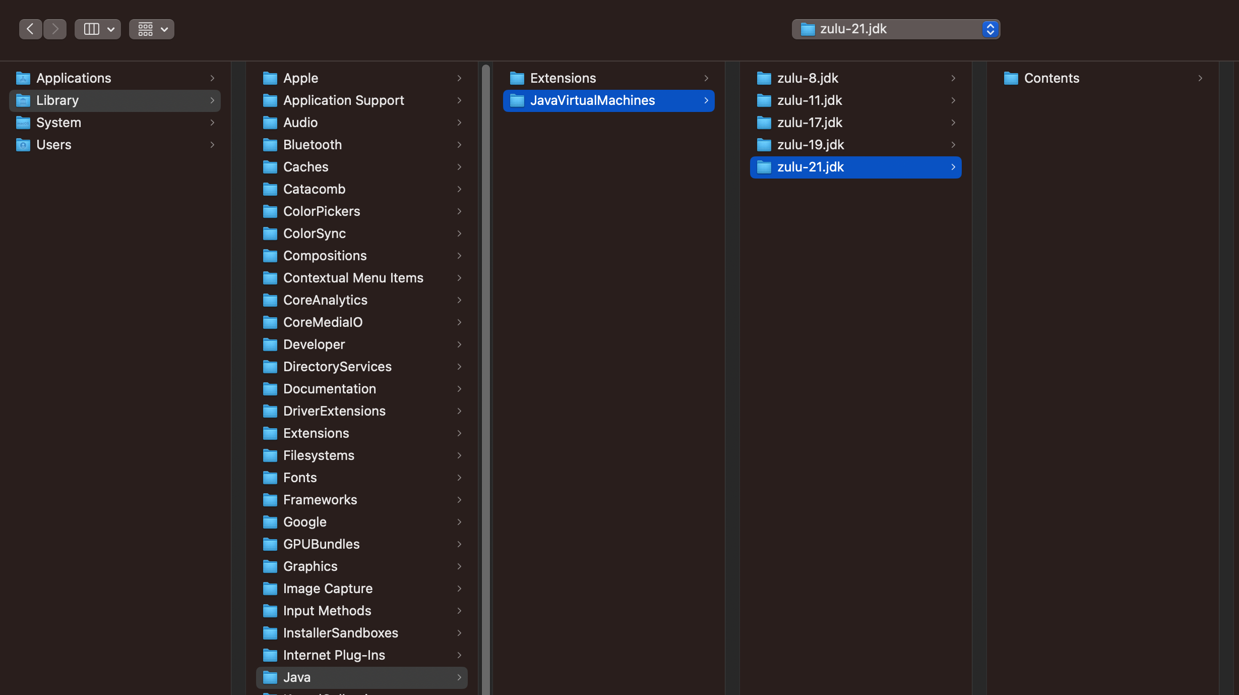
Task: Open the grouping options dropdown chevron
Action: (x=164, y=29)
